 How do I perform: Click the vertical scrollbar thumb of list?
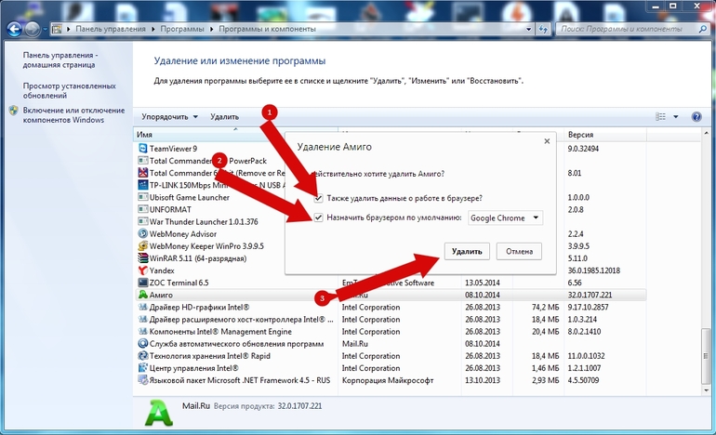pos(706,355)
